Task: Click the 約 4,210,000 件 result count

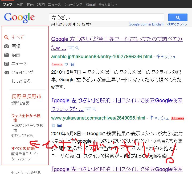Action: coord(71,24)
